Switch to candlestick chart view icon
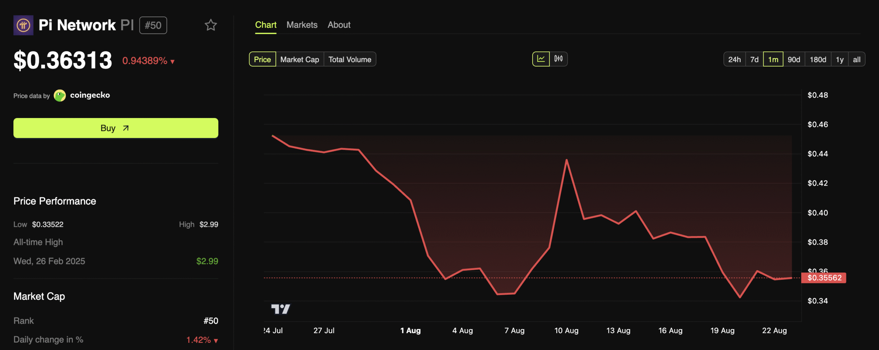This screenshot has height=350, width=879. click(x=559, y=59)
